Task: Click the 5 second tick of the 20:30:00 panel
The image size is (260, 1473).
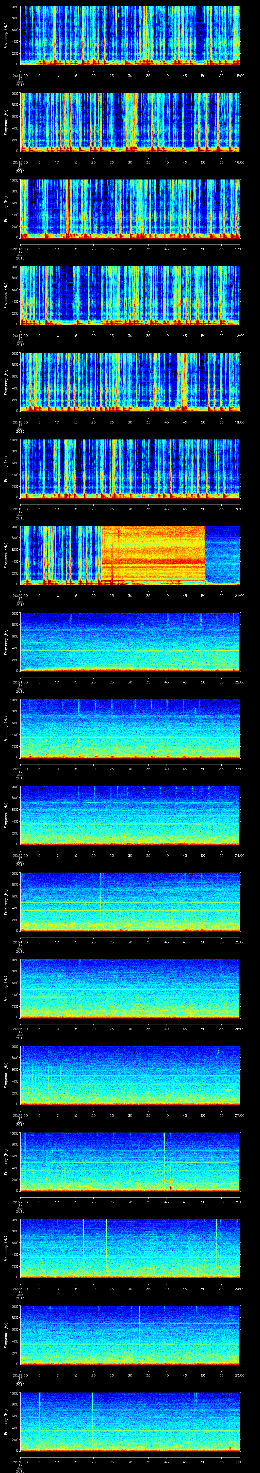Action: 39,1463
